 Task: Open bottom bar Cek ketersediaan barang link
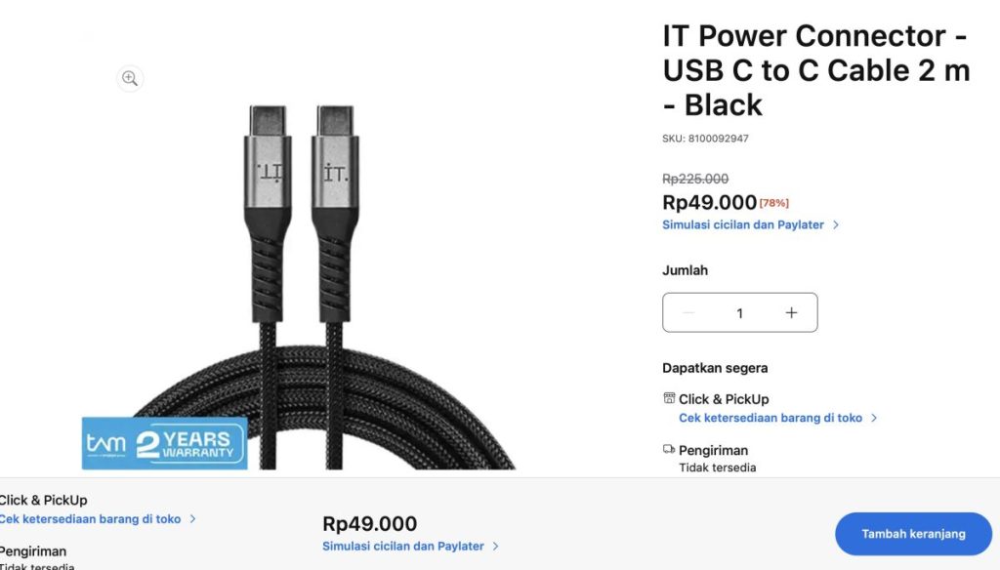coord(90,519)
